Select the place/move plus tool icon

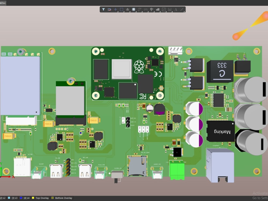coord(115,9)
